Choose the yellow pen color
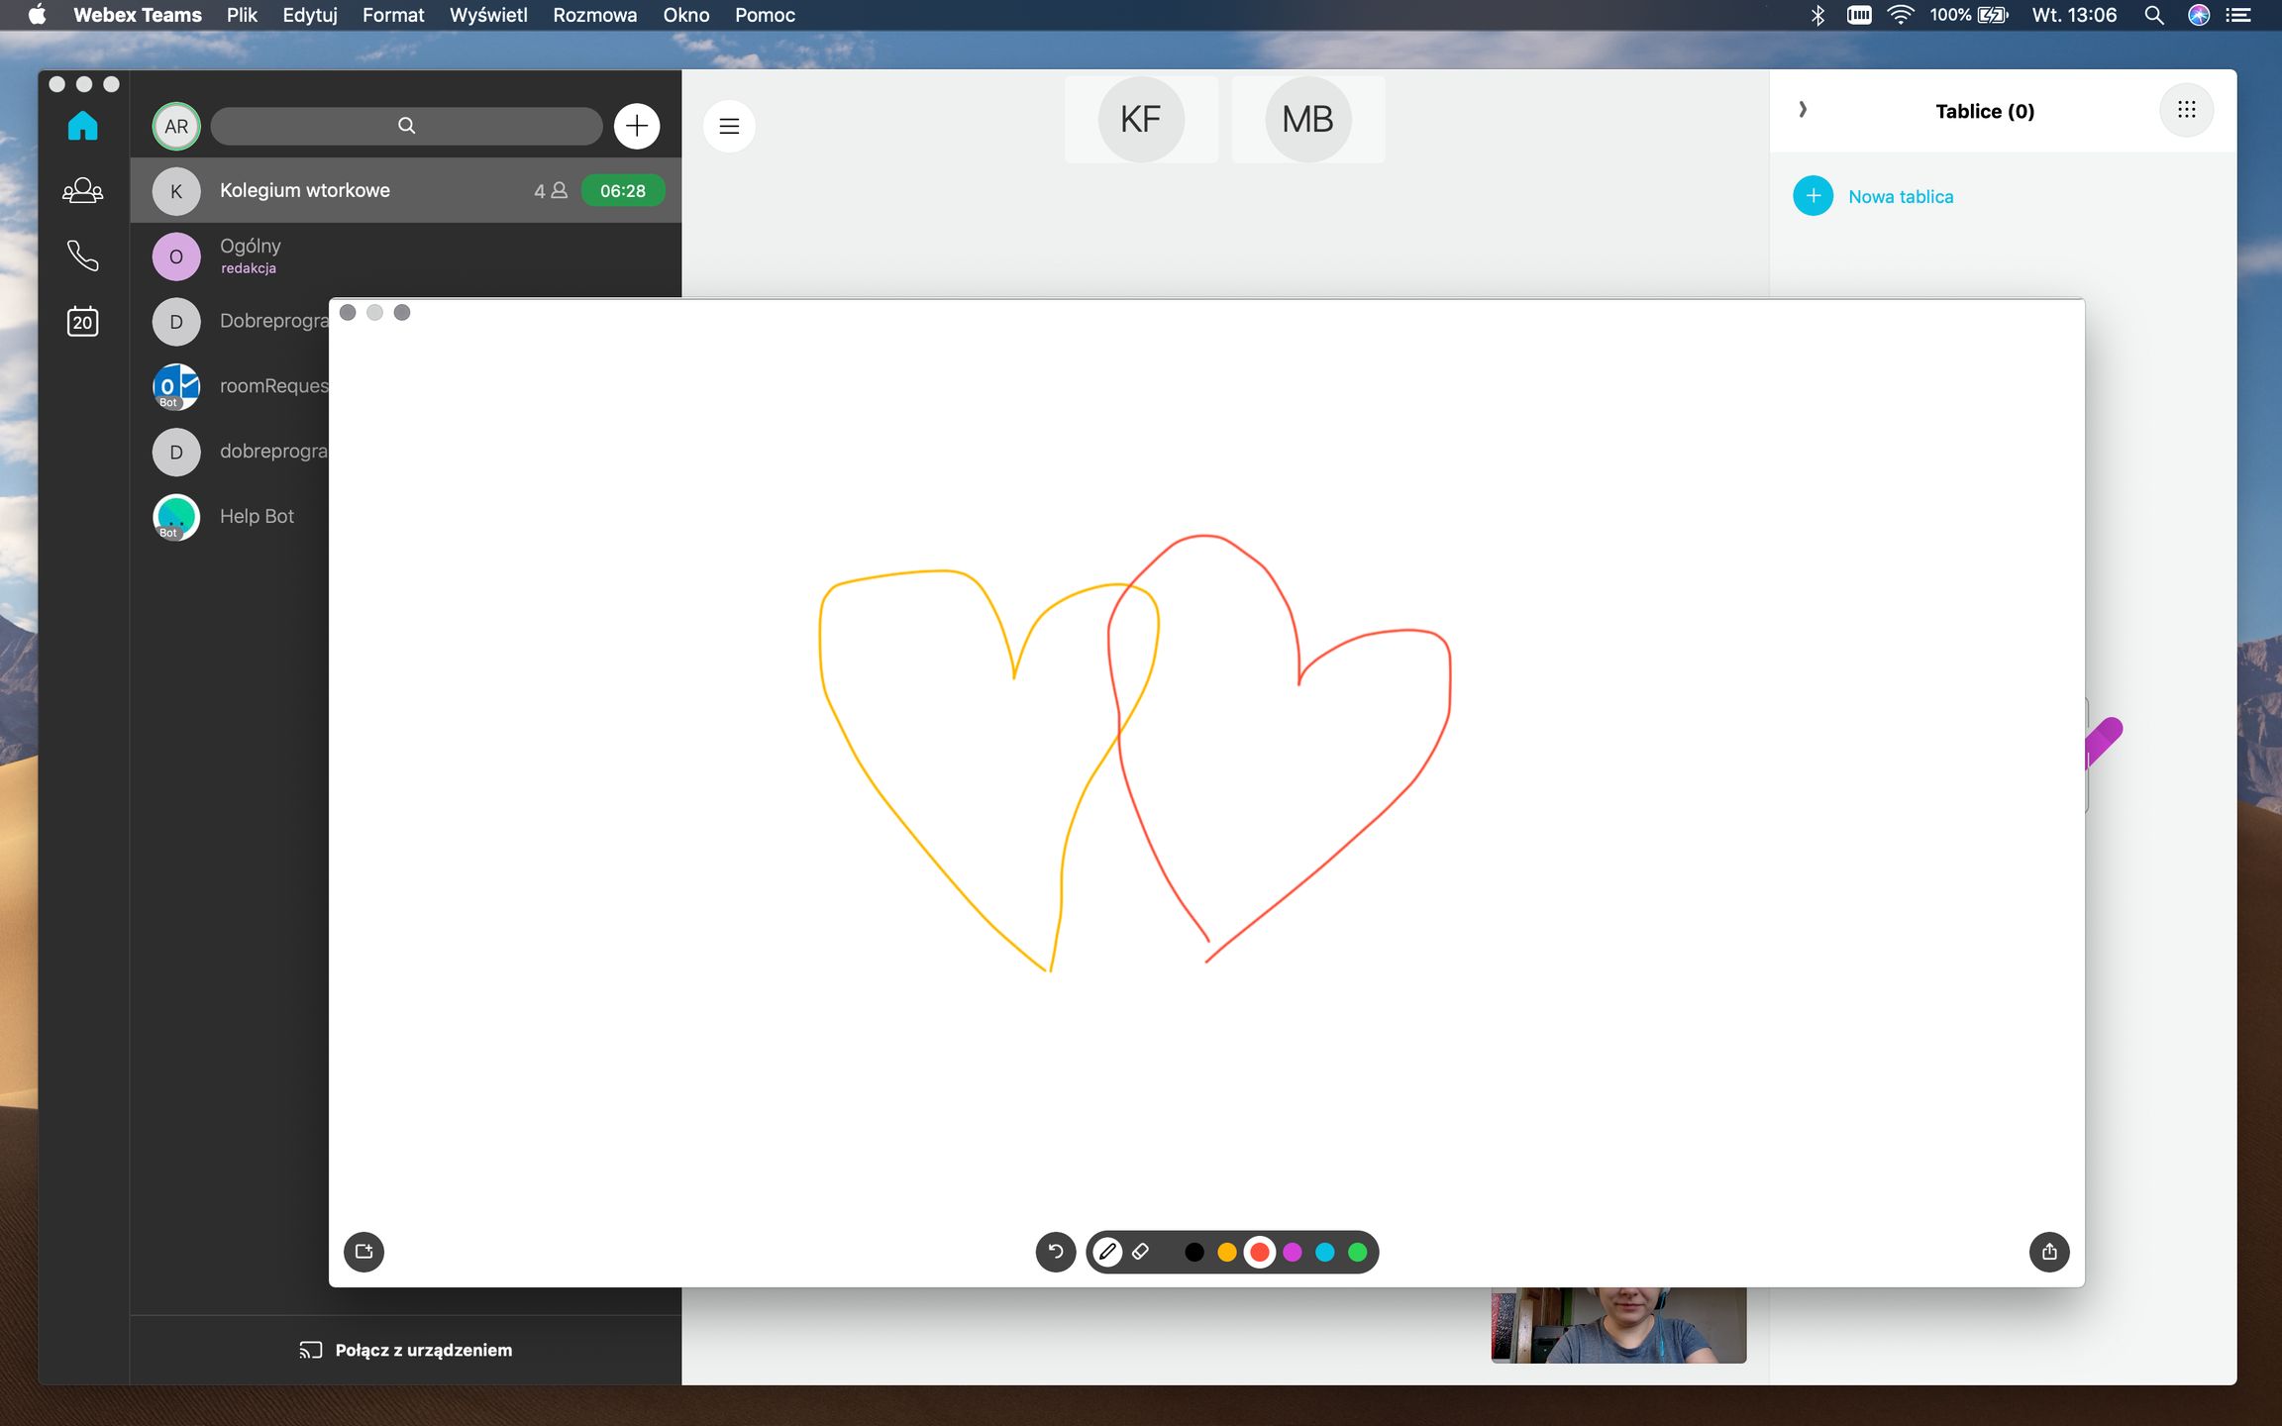The image size is (2282, 1426). point(1227,1253)
